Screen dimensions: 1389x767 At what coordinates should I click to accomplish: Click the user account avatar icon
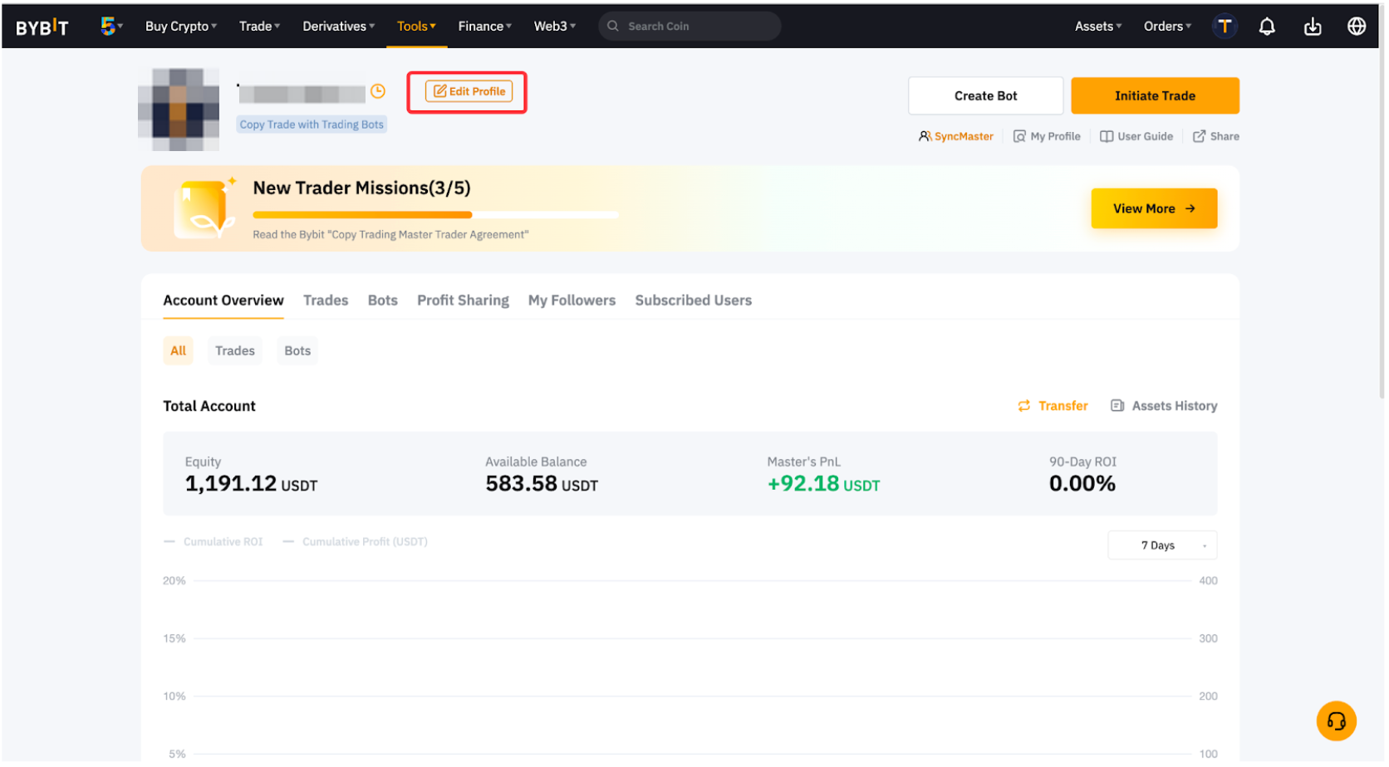click(x=1224, y=27)
